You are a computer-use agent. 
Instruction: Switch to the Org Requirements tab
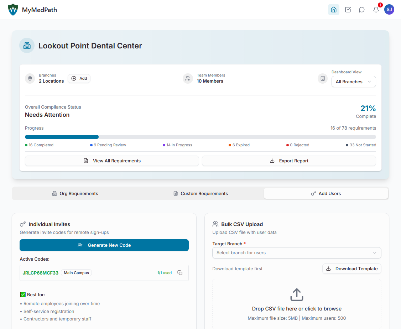(x=75, y=193)
